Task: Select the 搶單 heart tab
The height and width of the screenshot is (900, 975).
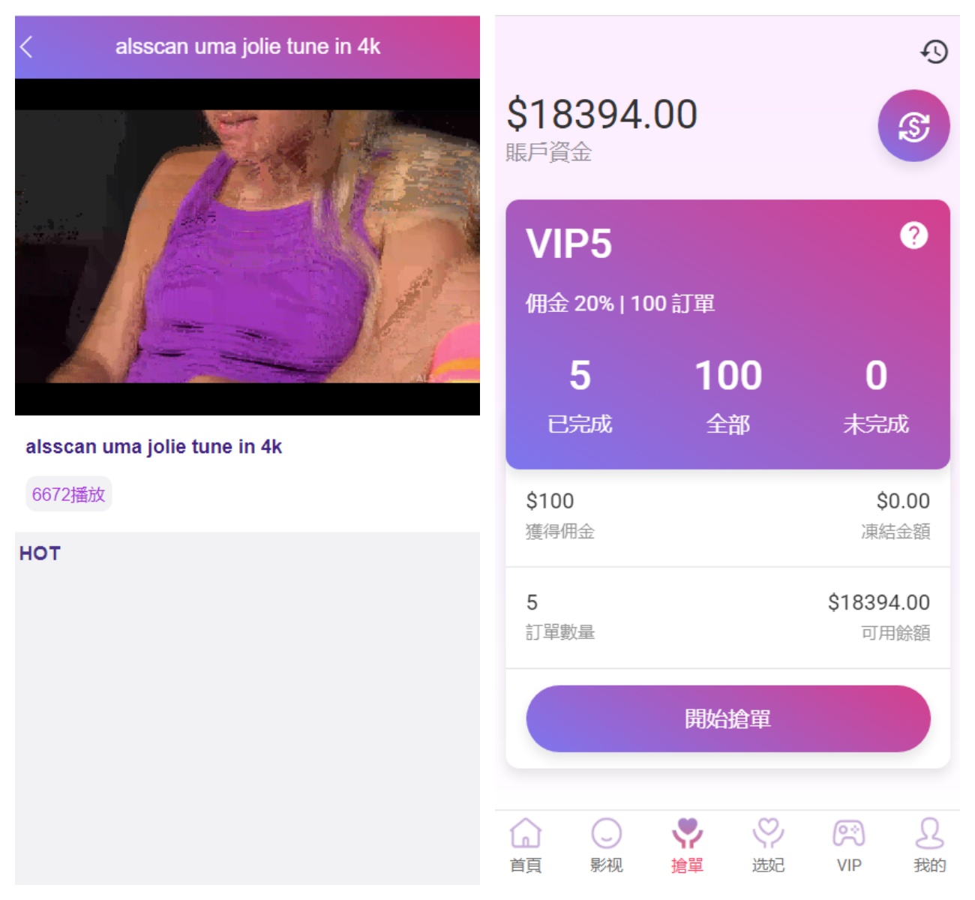Action: tap(687, 844)
